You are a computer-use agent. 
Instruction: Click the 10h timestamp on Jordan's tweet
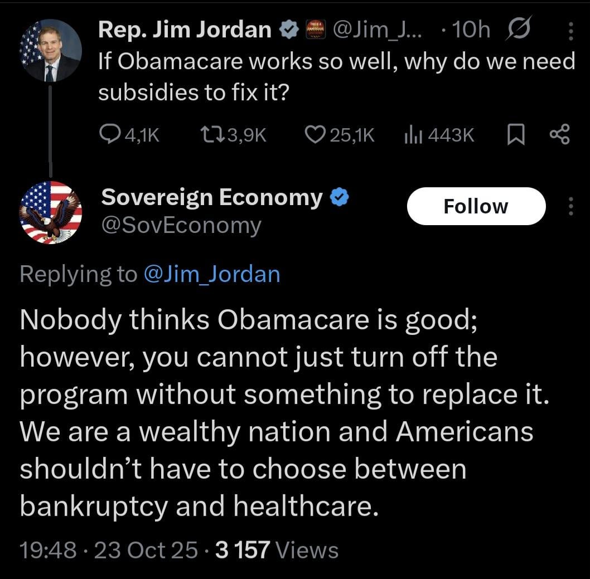(x=471, y=30)
